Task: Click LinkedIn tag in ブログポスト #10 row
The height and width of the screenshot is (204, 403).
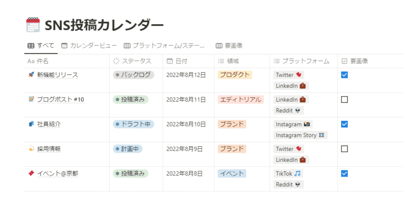Action: 291,99
